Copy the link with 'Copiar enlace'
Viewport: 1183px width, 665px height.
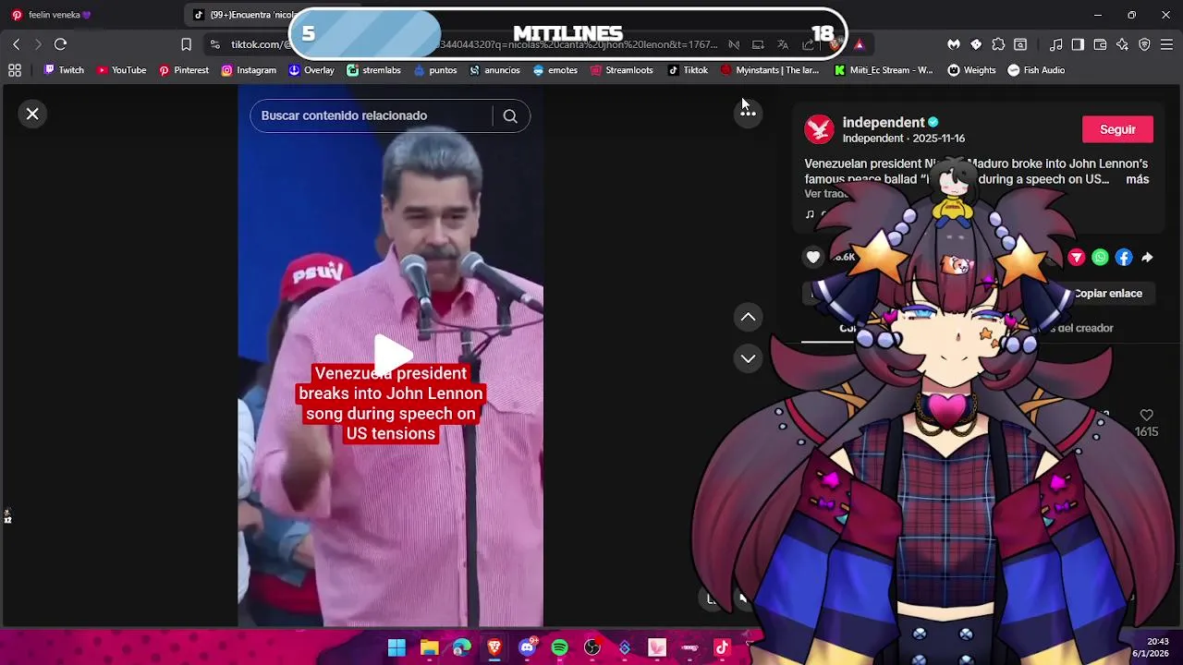click(x=1108, y=294)
